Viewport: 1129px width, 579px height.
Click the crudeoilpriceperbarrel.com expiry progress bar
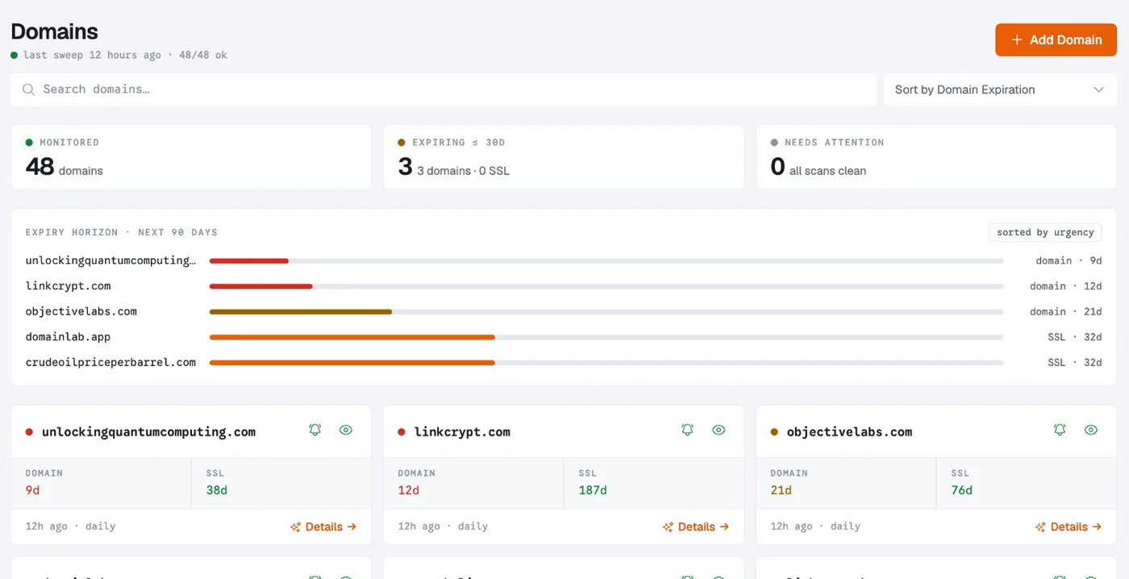tap(606, 363)
